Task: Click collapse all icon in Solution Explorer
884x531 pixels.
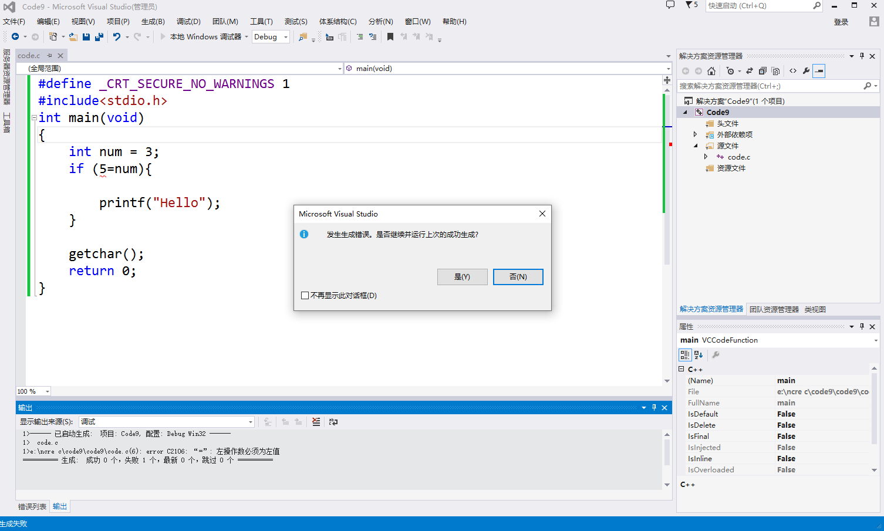Action: (762, 71)
